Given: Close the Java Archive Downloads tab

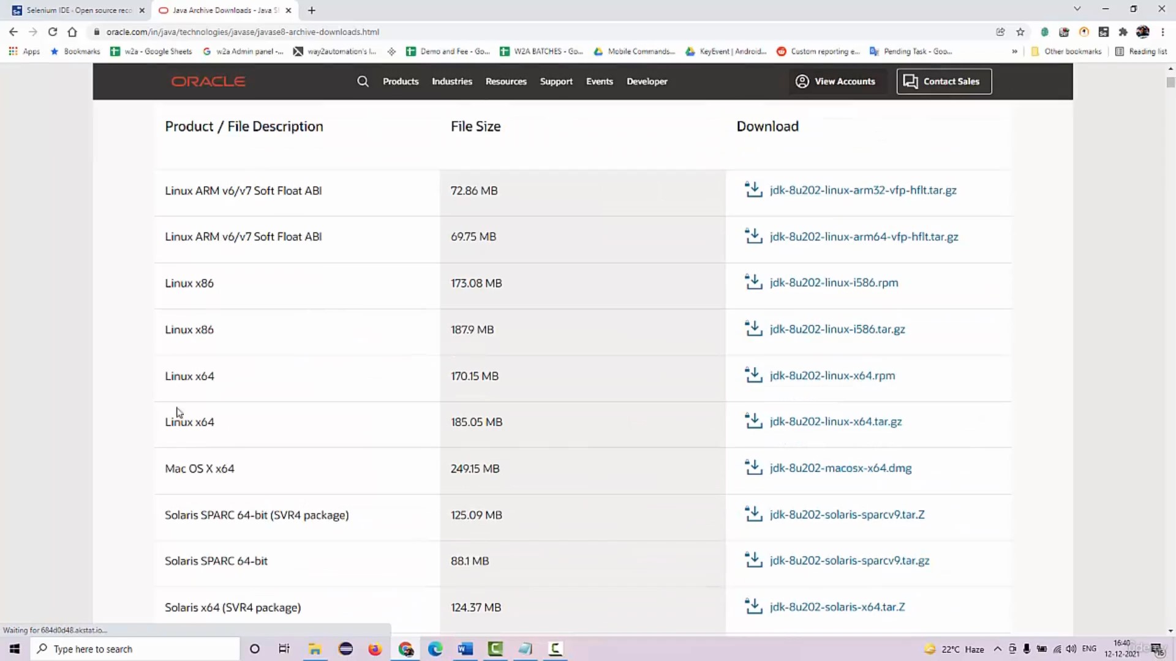Looking at the screenshot, I should point(288,10).
